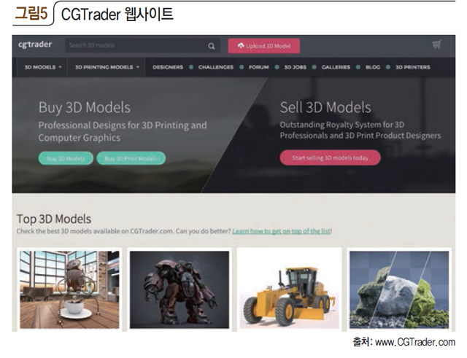The image size is (467, 358).
Task: Click Start selling 3D models today
Action: 330,157
